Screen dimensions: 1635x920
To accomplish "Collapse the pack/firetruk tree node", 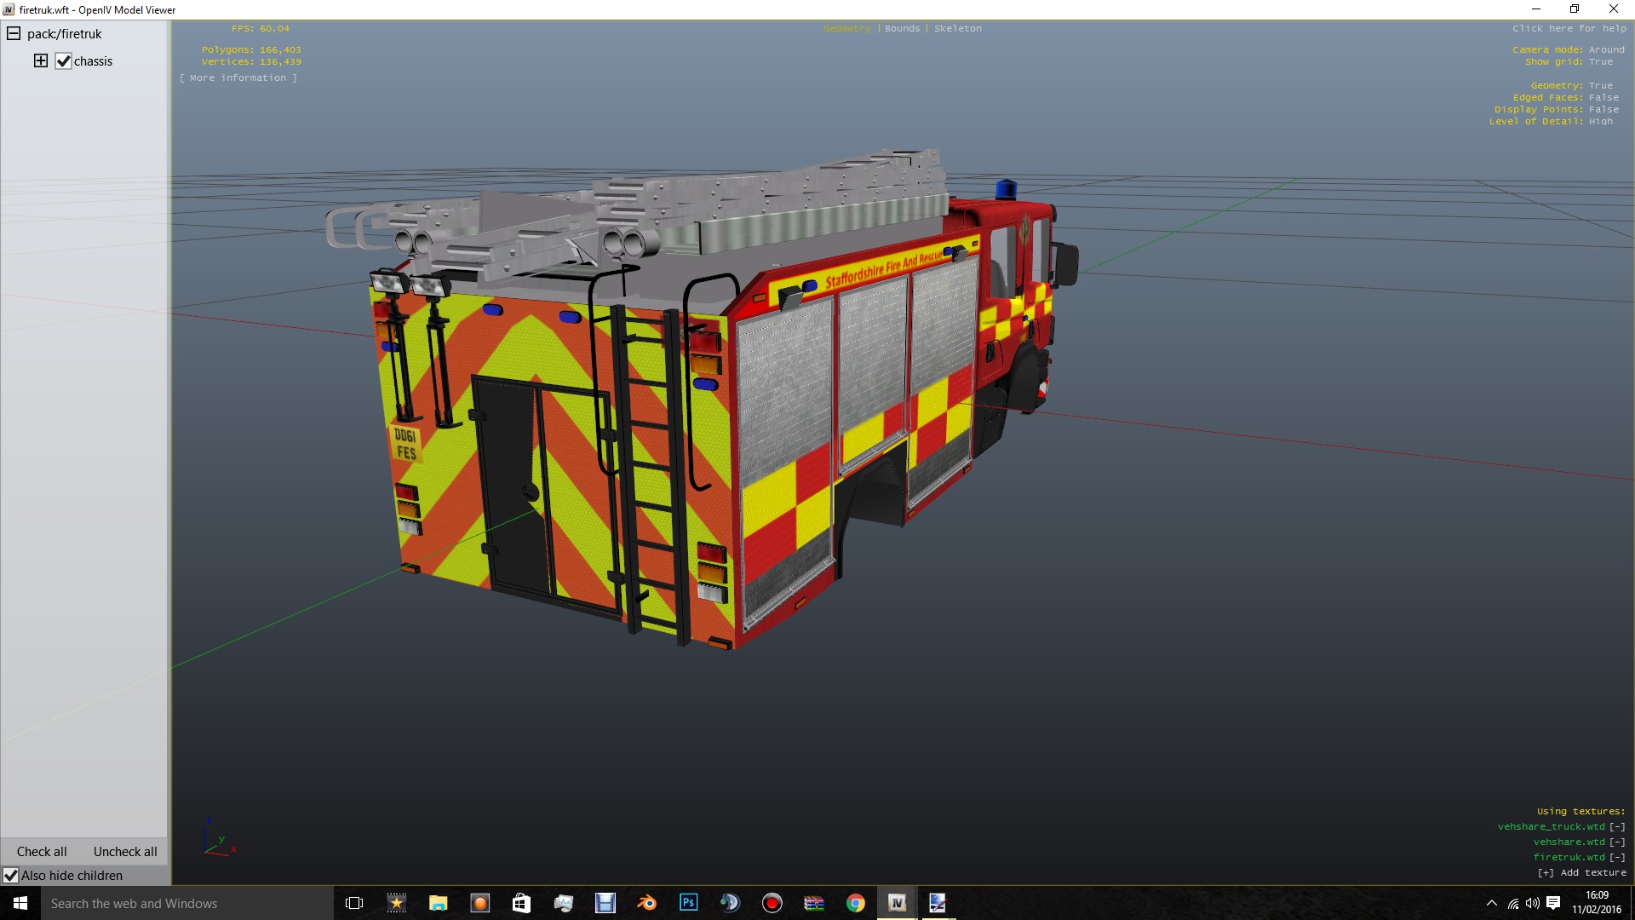I will pyautogui.click(x=14, y=34).
